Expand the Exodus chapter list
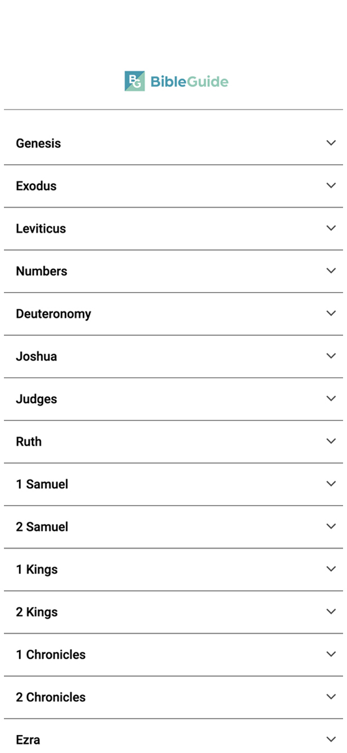This screenshot has height=753, width=347. (331, 185)
